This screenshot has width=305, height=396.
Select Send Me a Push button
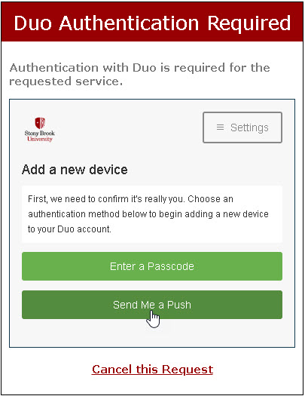point(152,305)
